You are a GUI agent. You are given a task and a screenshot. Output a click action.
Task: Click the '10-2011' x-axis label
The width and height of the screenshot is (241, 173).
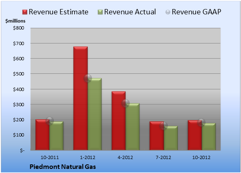[50, 157]
